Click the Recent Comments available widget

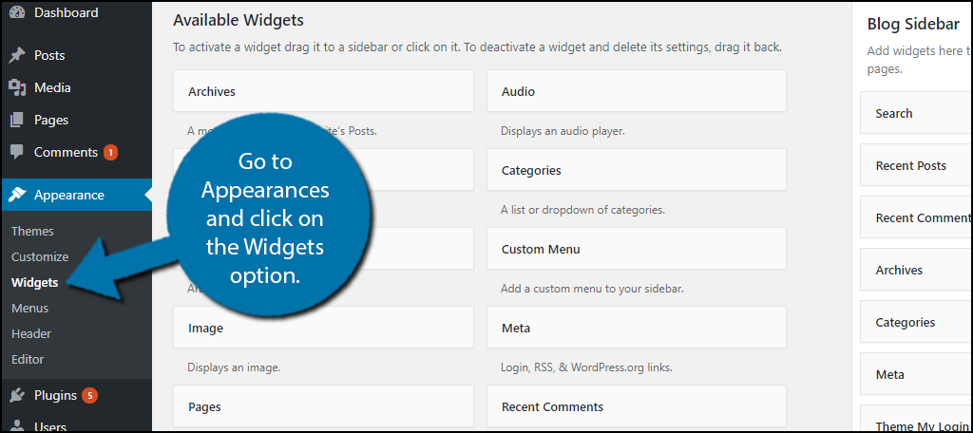636,407
